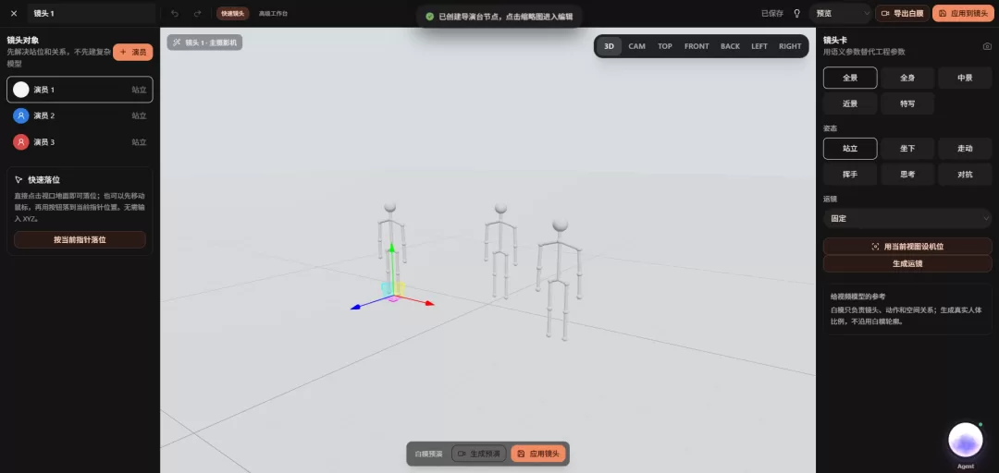999x473 pixels.
Task: Set pose to 走动
Action: tap(965, 149)
